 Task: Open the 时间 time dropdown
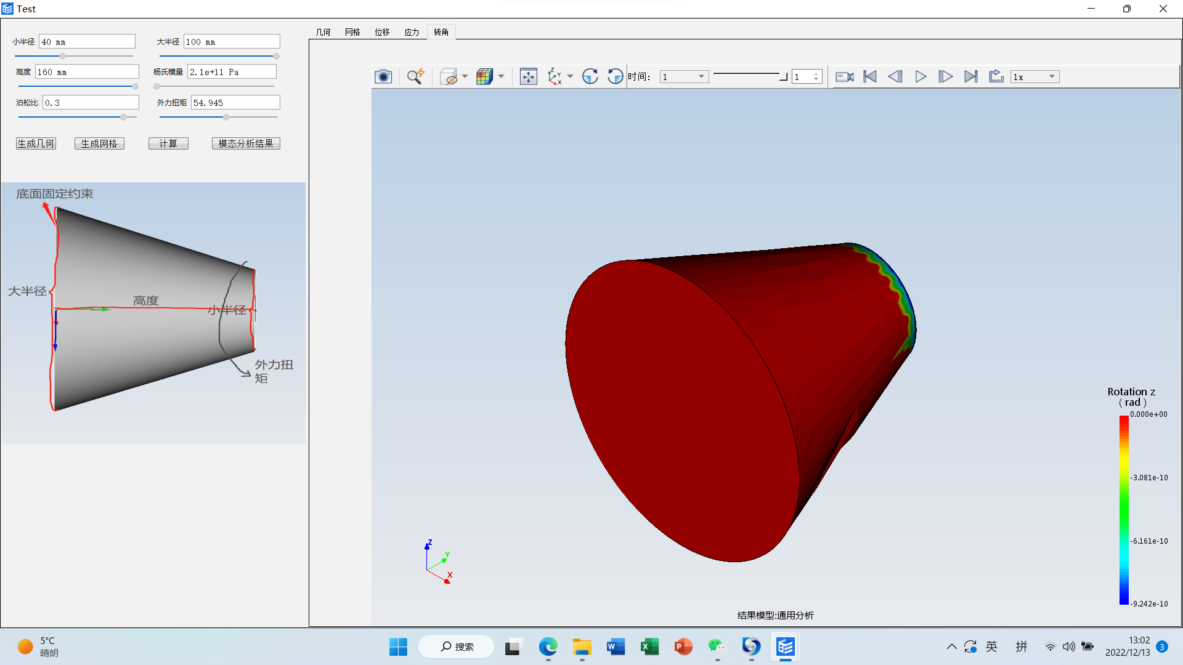click(x=684, y=77)
